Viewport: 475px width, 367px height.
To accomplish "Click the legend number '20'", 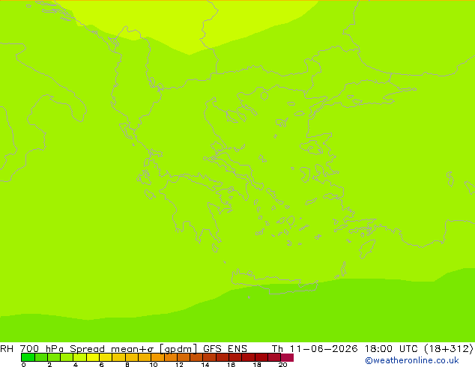I will pos(282,365).
